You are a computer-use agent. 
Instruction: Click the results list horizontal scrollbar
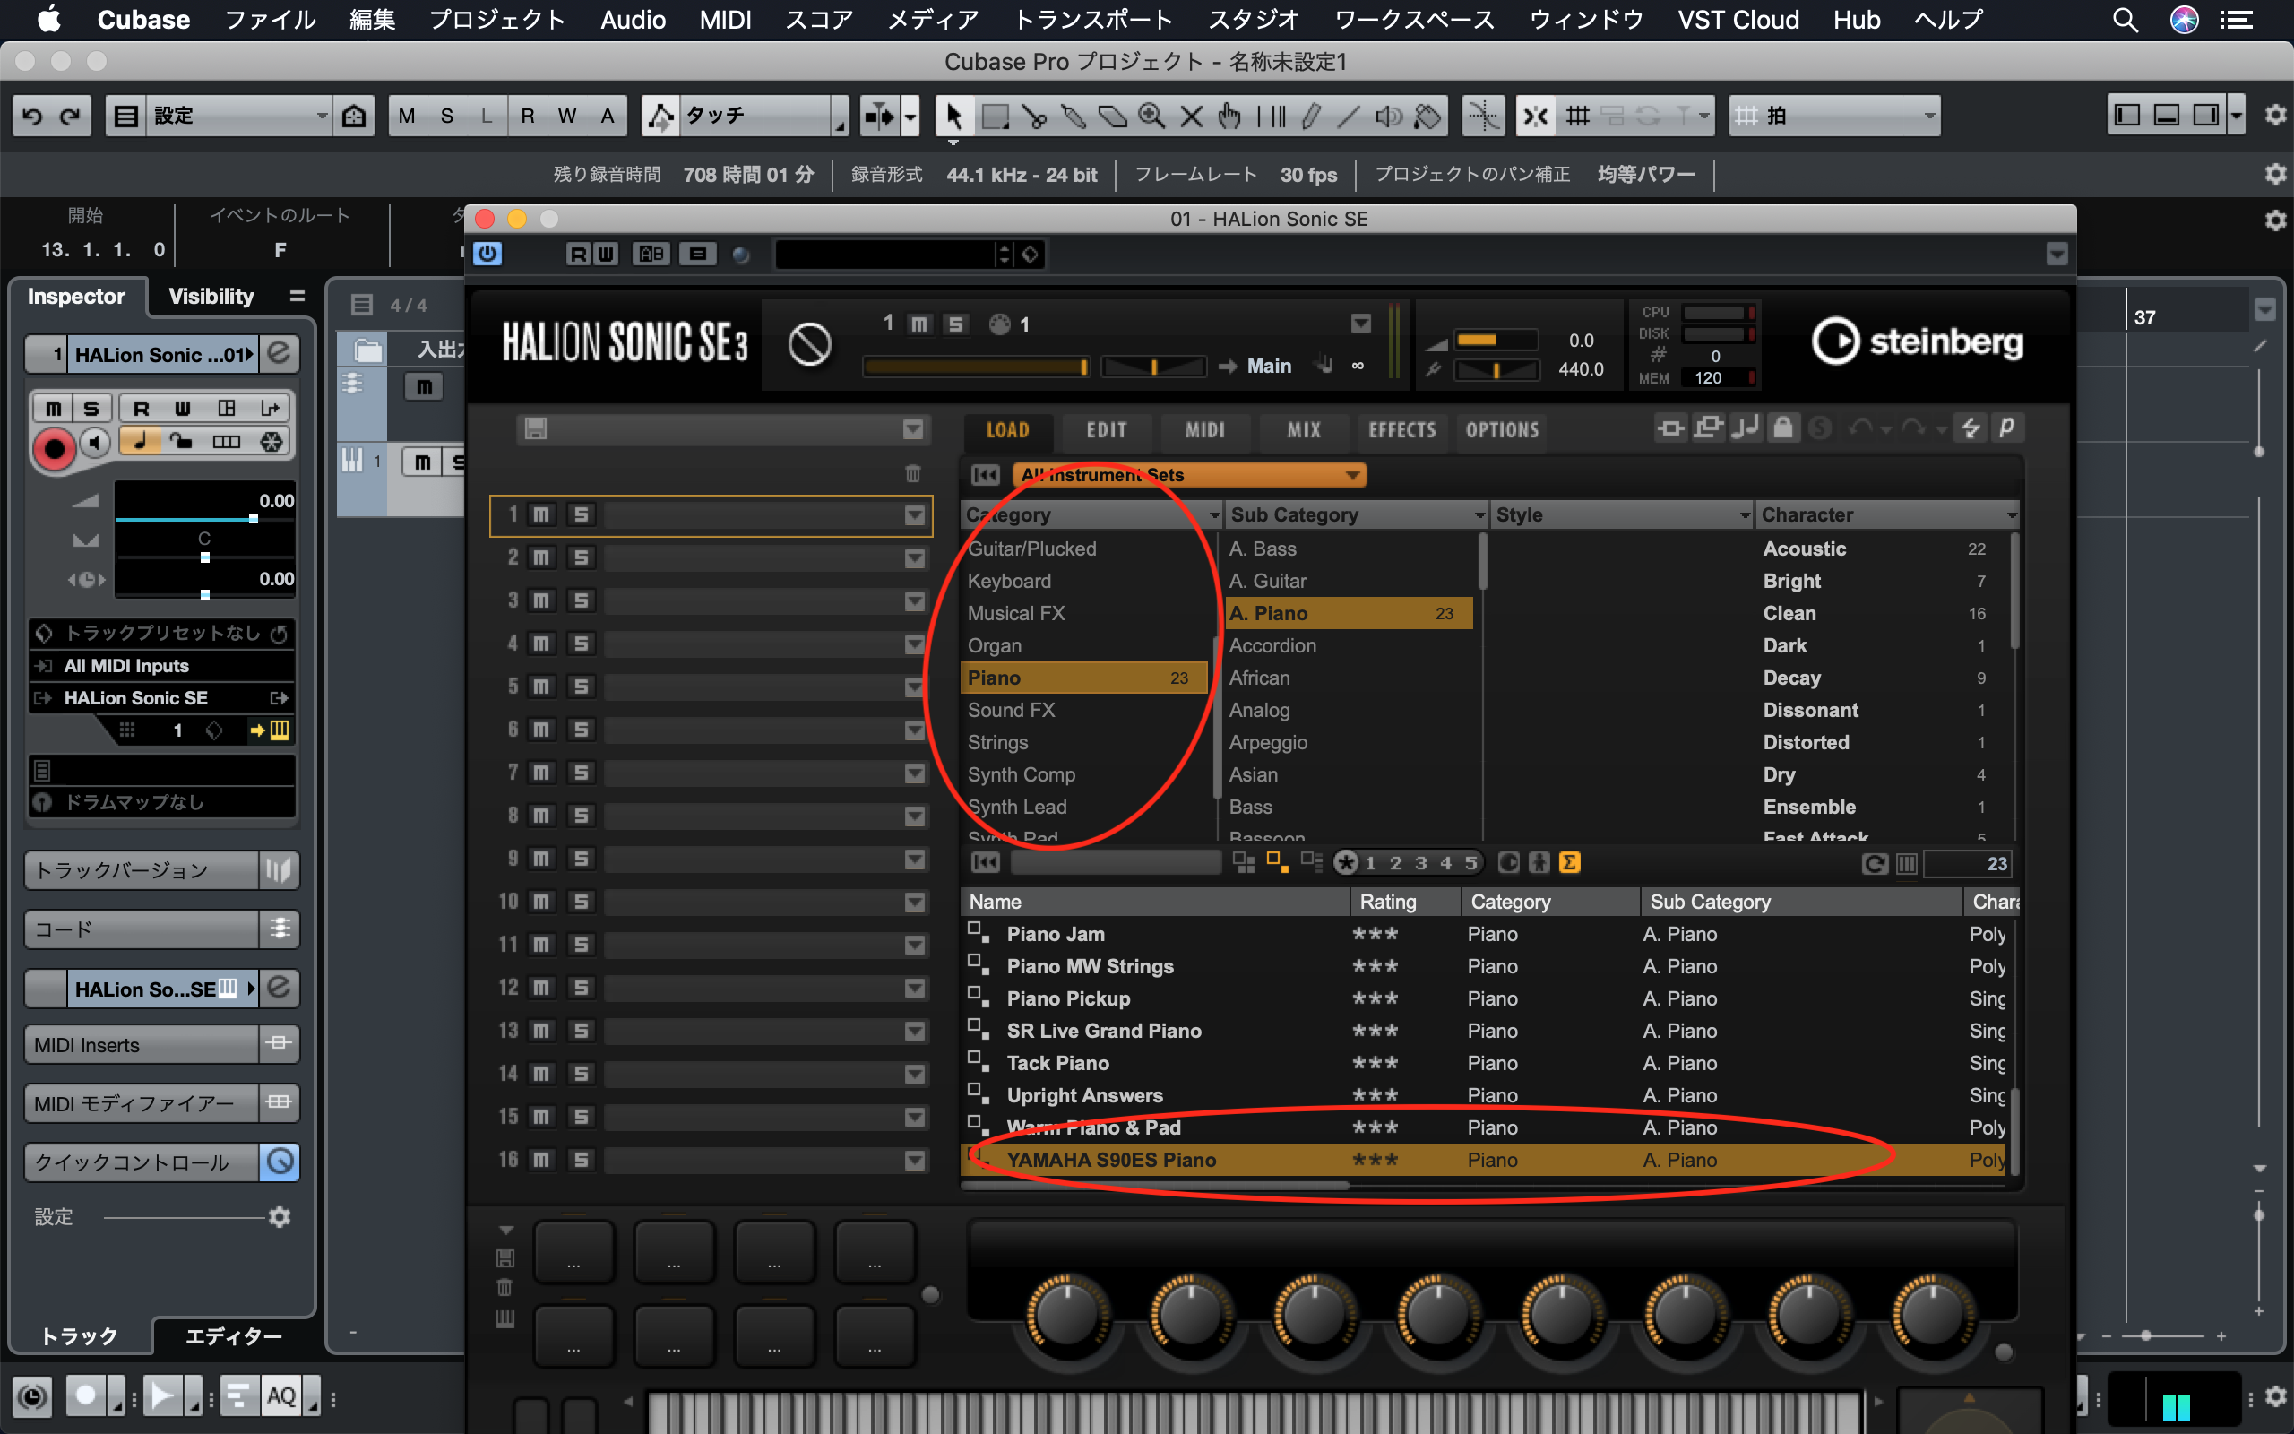point(1156,1186)
